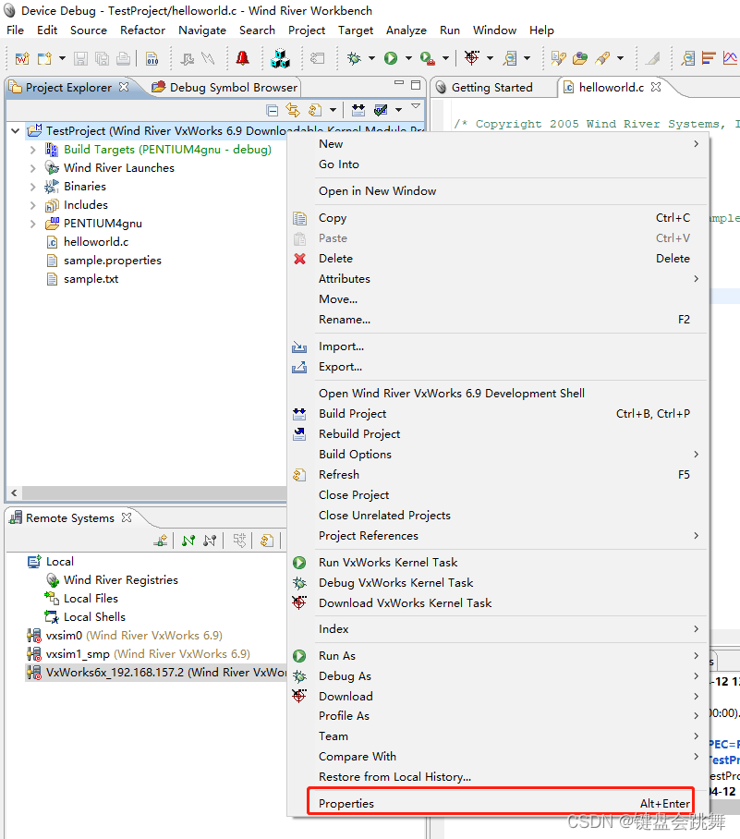Viewport: 740px width, 839px height.
Task: Open the Run dropdown arrow in the toolbar
Action: pos(407,58)
